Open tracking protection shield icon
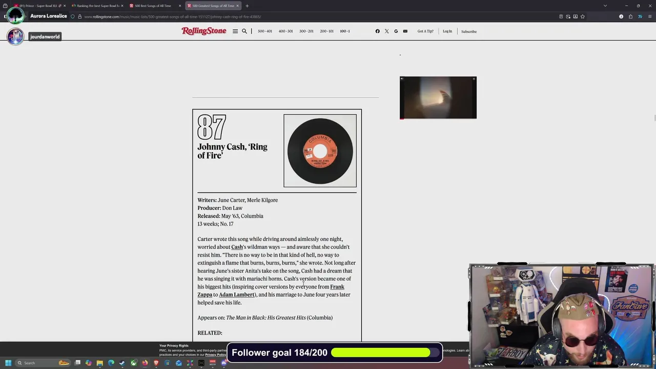Viewport: 656px width, 369px height. click(72, 16)
